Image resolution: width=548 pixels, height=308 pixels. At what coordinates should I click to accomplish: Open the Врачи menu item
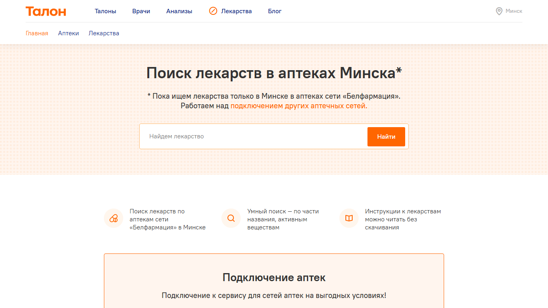[x=141, y=11]
